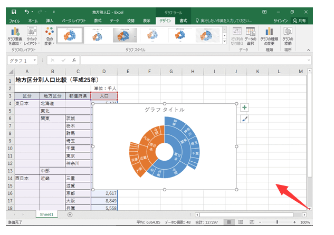Click the paintbrush chart styles button
The width and height of the screenshot is (334, 235).
(244, 119)
